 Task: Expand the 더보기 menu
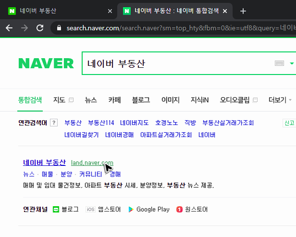(x=280, y=100)
